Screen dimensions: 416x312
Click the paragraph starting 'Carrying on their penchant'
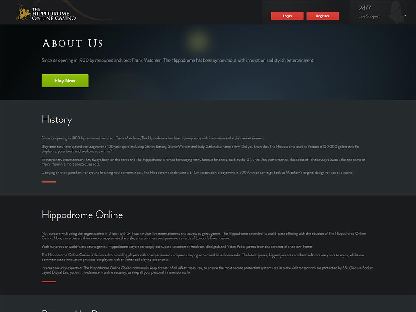(x=197, y=173)
